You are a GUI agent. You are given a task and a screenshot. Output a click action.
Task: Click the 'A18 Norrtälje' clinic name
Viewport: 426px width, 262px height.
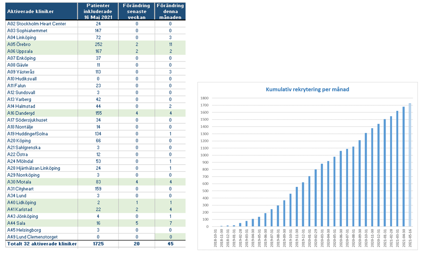[x=20, y=127]
